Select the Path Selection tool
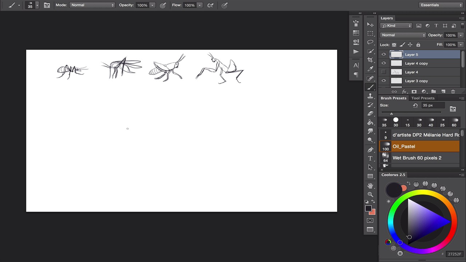The height and width of the screenshot is (262, 466). point(370,167)
